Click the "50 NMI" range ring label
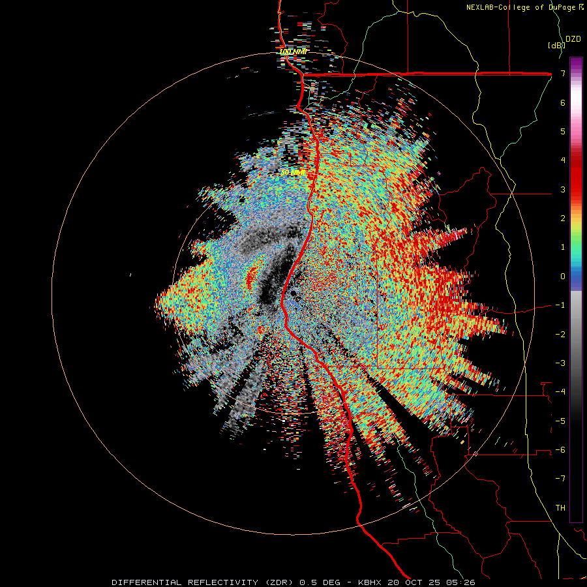The height and width of the screenshot is (587, 587). 293,173
